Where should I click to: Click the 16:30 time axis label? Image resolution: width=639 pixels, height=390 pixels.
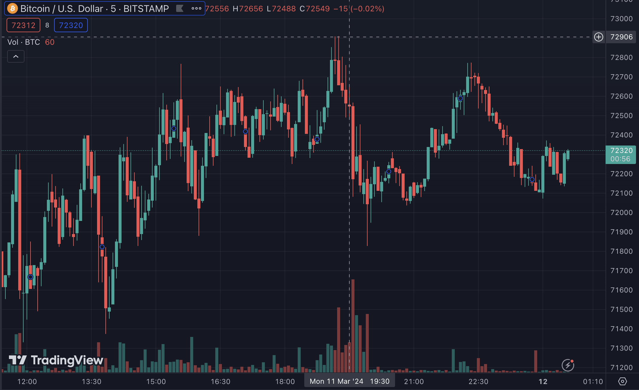(x=220, y=382)
